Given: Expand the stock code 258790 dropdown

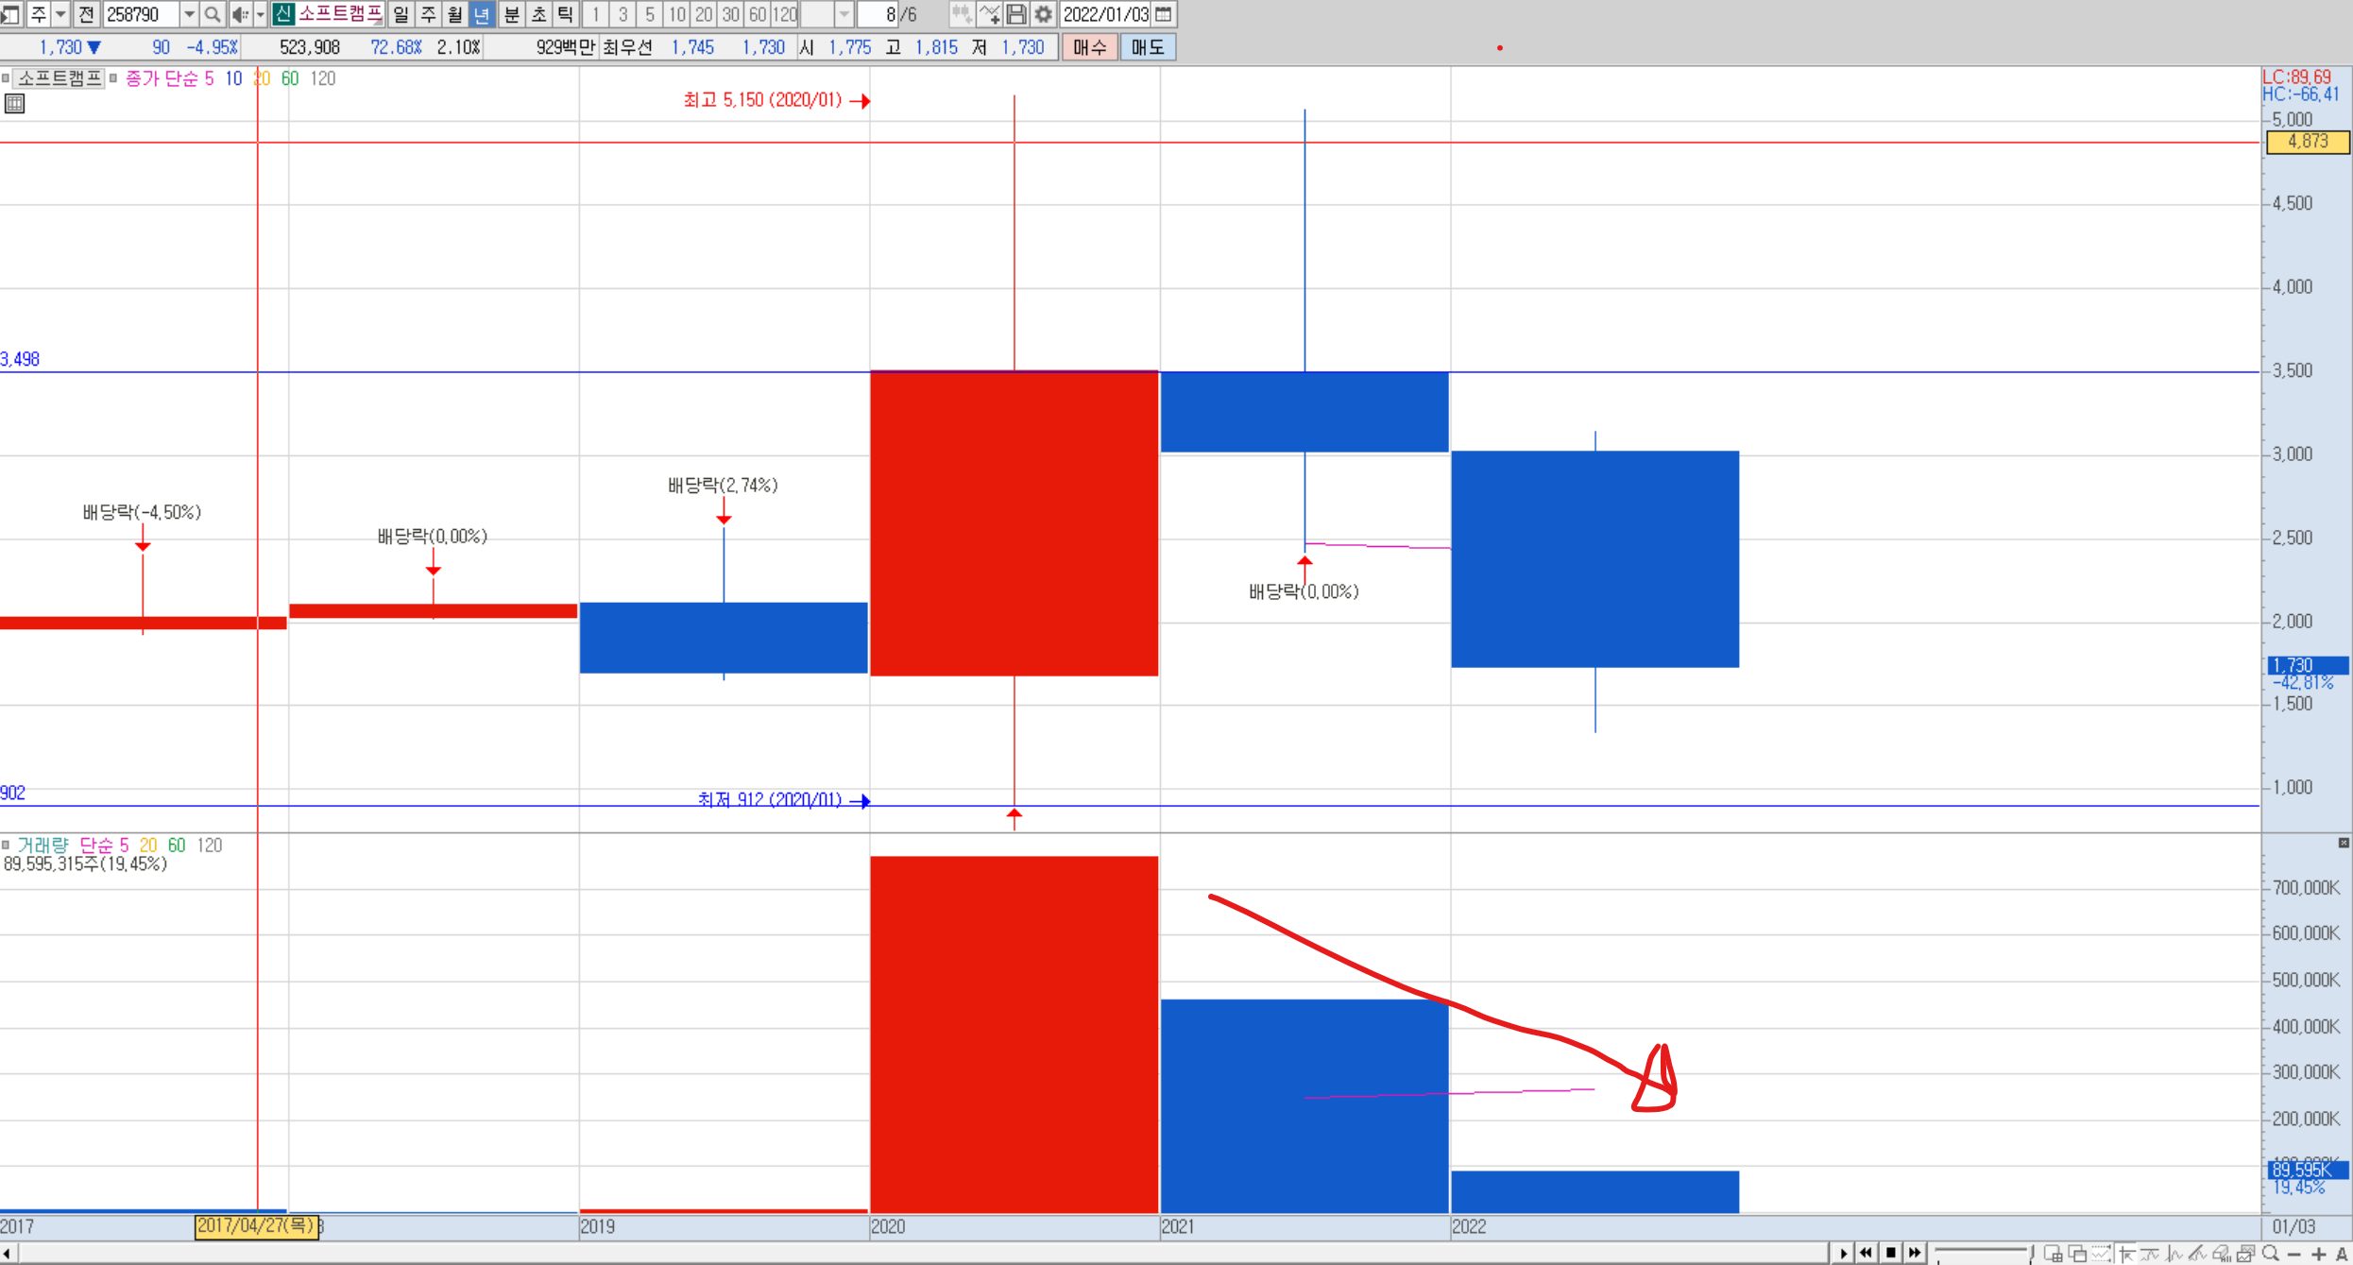Looking at the screenshot, I should [x=189, y=14].
